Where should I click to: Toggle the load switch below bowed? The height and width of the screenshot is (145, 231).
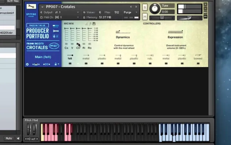[198, 63]
